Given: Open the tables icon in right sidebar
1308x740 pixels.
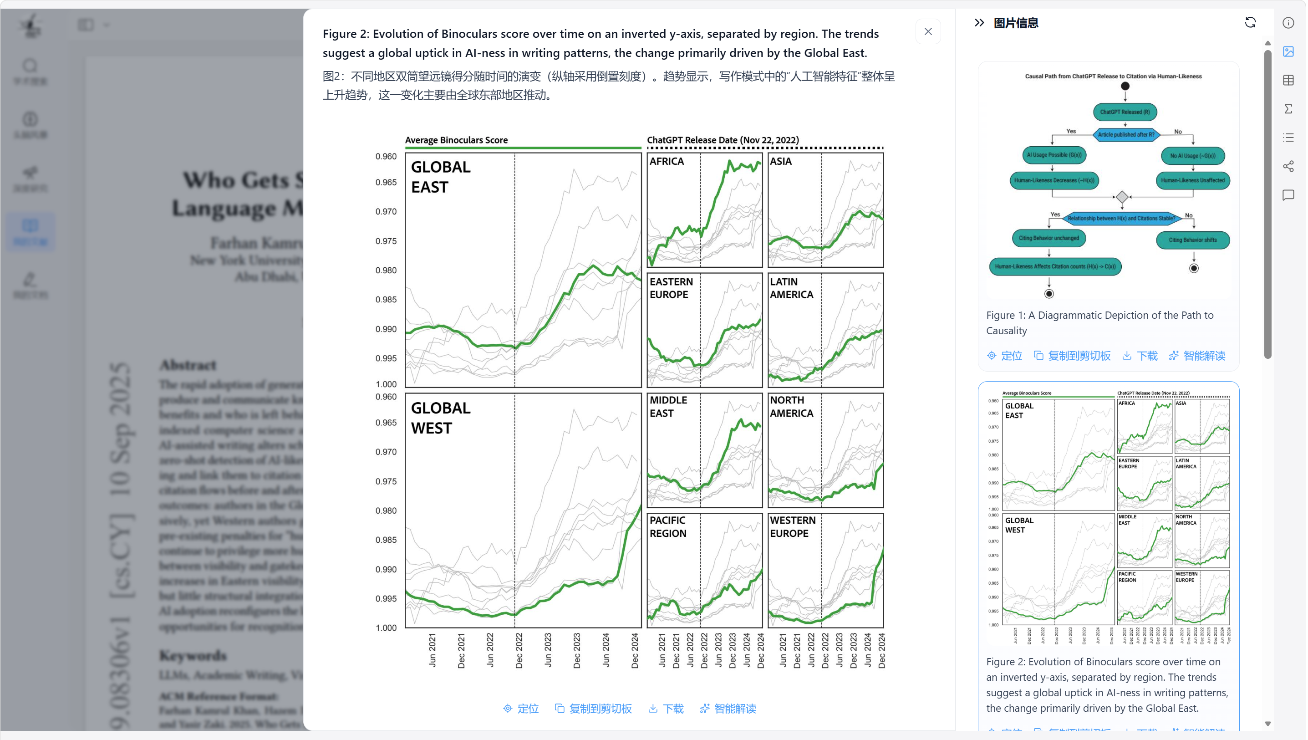Looking at the screenshot, I should click(x=1288, y=80).
